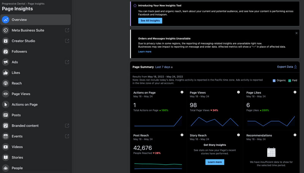Image resolution: width=304 pixels, height=173 pixels.
Task: Click the 42,676 People Reached value
Action: (143, 148)
